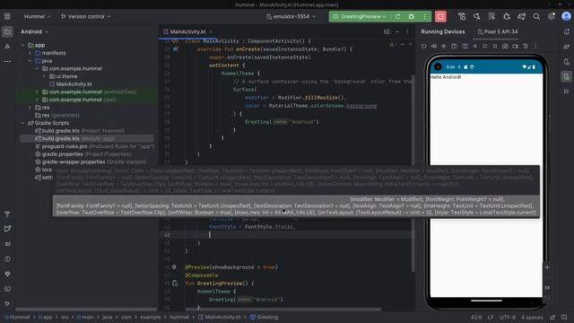Image resolution: width=574 pixels, height=323 pixels.
Task: Click emulator back navigation icon
Action: pos(474,46)
